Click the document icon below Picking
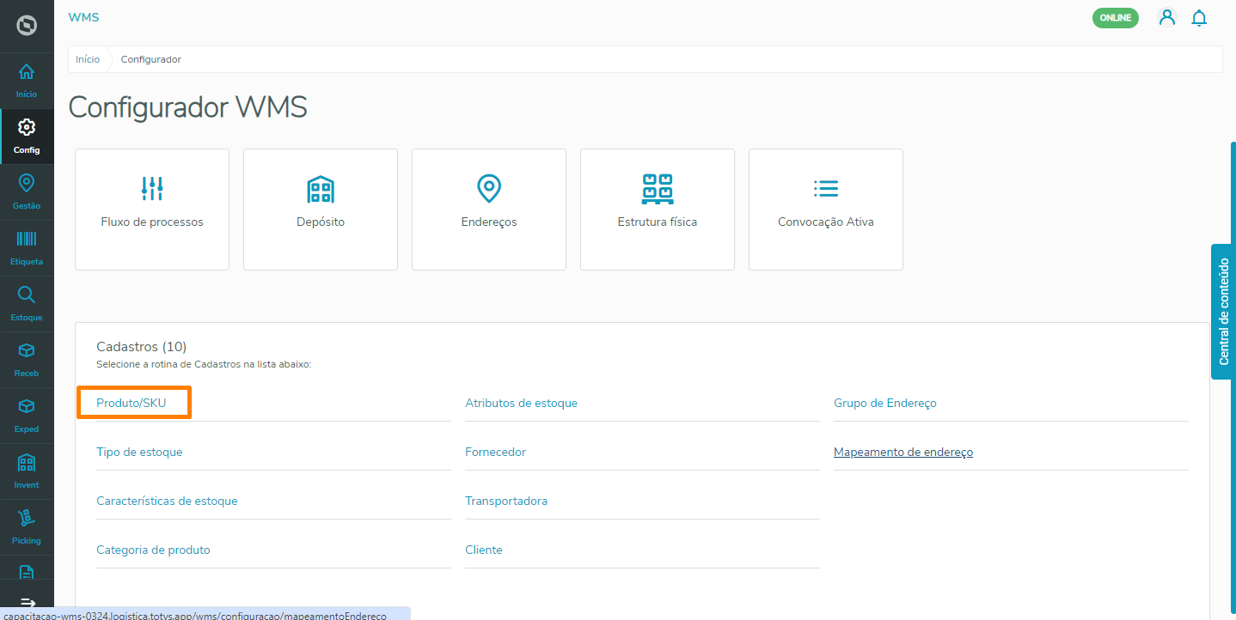Image resolution: width=1236 pixels, height=620 pixels. point(27,572)
